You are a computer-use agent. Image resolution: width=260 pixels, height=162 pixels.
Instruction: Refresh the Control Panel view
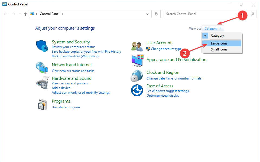coord(156,14)
